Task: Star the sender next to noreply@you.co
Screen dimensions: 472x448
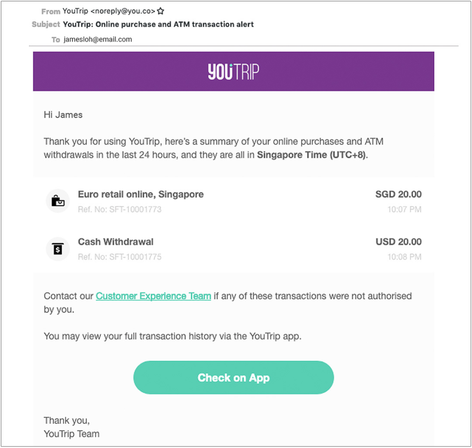Action: click(x=160, y=11)
